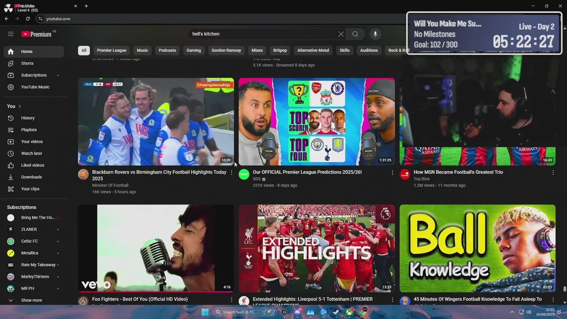This screenshot has width=567, height=319.
Task: Open Your videos
Action: pyautogui.click(x=34, y=142)
